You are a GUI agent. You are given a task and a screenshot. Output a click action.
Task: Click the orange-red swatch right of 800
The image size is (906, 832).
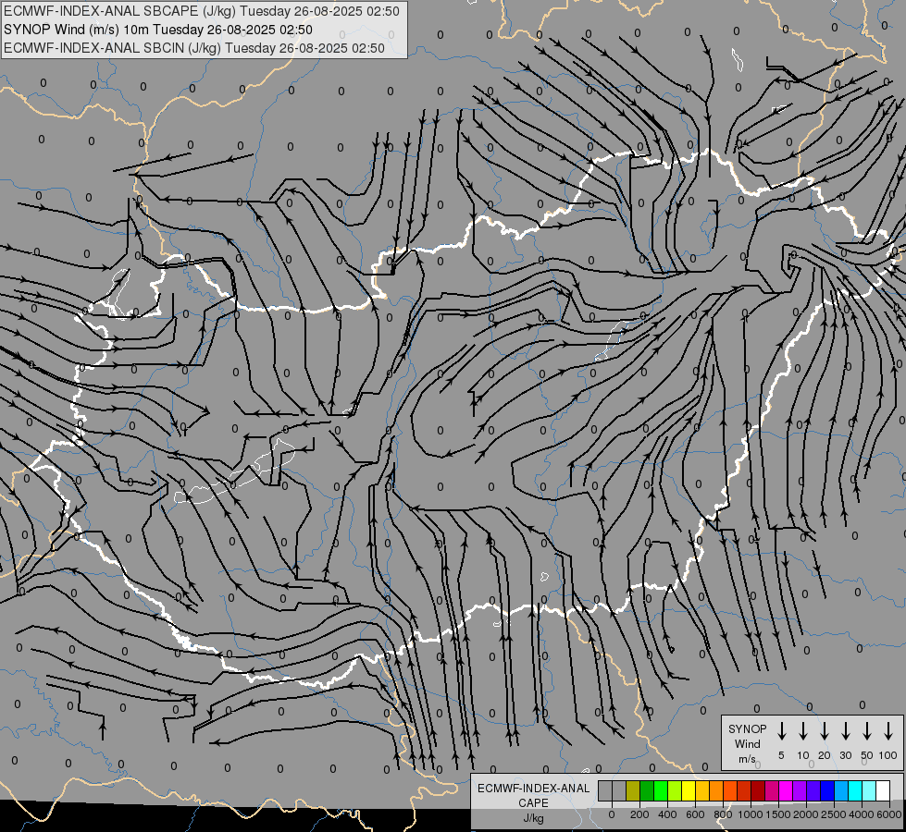(x=730, y=790)
